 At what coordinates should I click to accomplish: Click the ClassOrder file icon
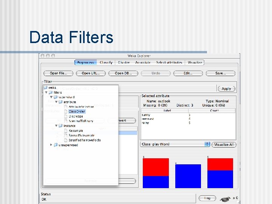coord(66,111)
